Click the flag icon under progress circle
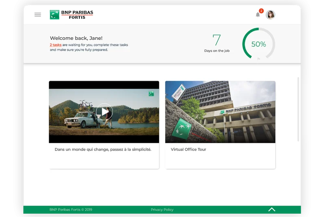Image resolution: width=325 pixels, height=217 pixels. 259,59
